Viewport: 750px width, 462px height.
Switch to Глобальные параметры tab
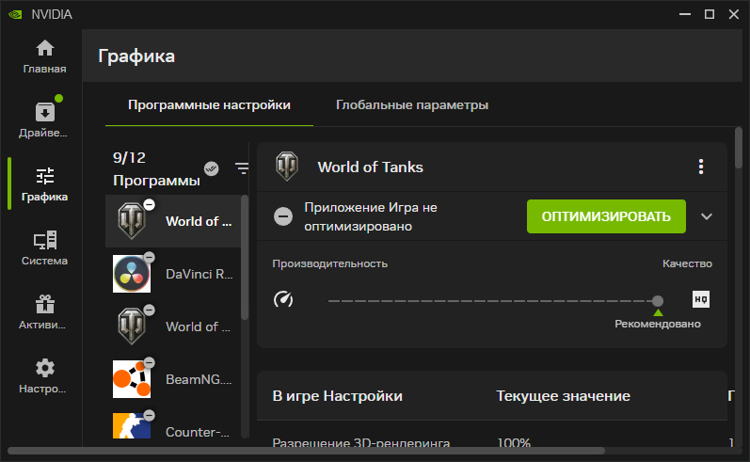[412, 104]
